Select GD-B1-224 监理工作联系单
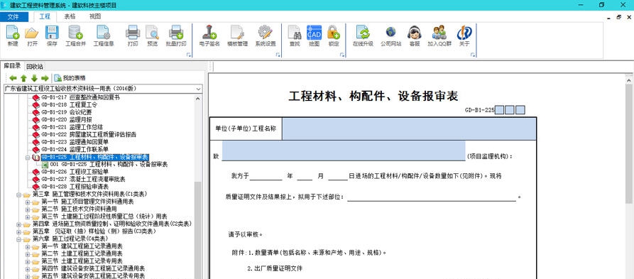The width and height of the screenshot is (634, 279). pyautogui.click(x=75, y=149)
